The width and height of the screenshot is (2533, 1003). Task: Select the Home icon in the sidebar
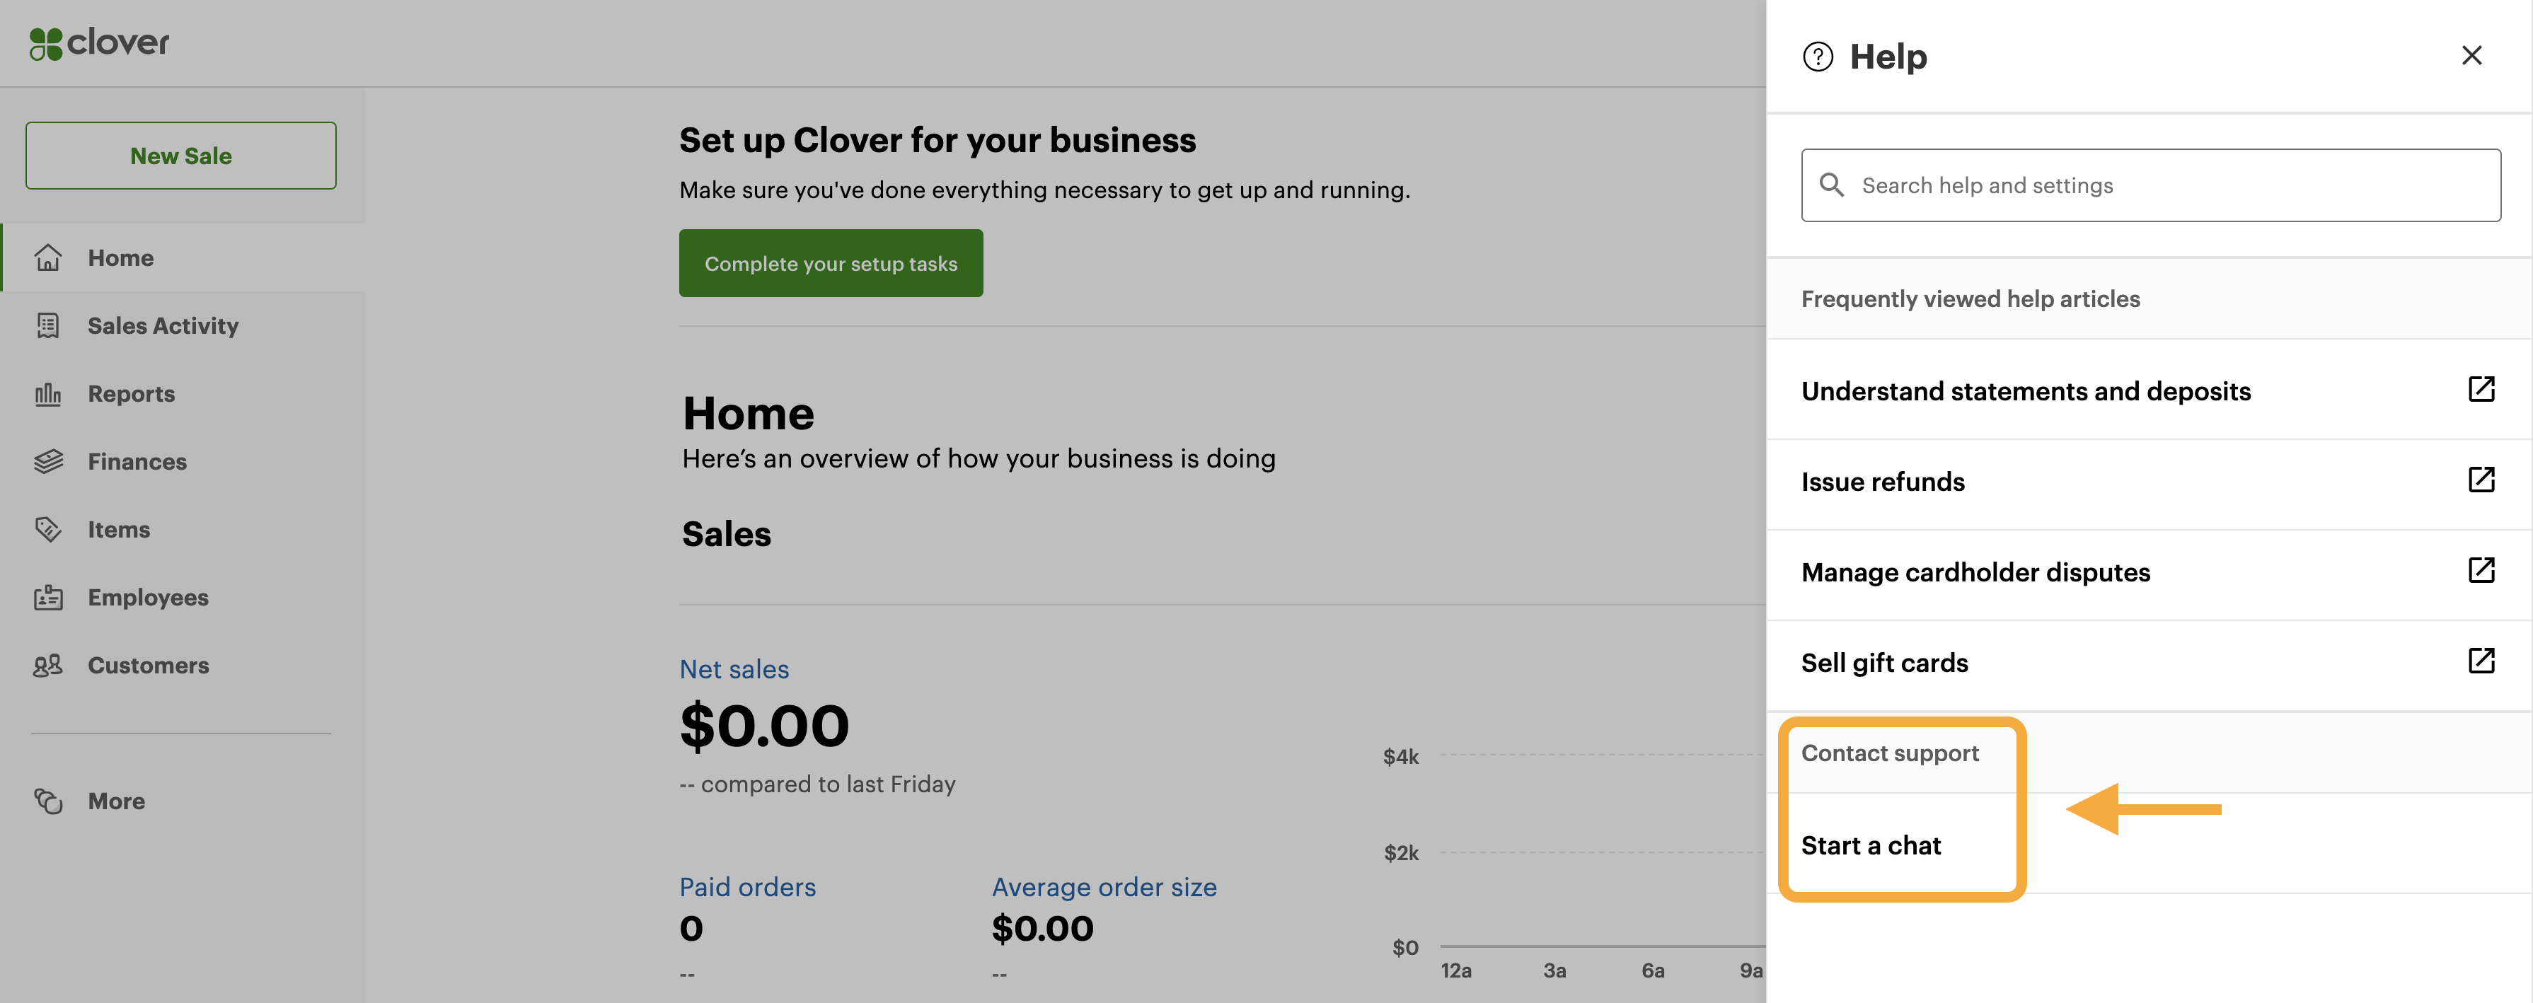tap(49, 257)
